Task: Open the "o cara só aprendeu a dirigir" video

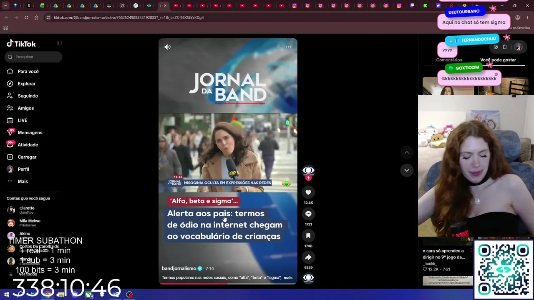Action: [443, 254]
